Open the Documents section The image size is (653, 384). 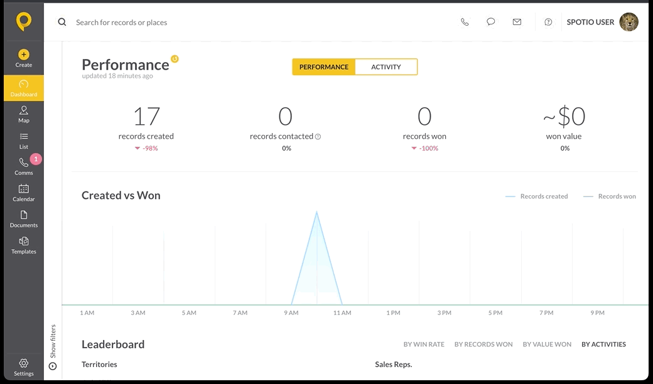coord(24,219)
